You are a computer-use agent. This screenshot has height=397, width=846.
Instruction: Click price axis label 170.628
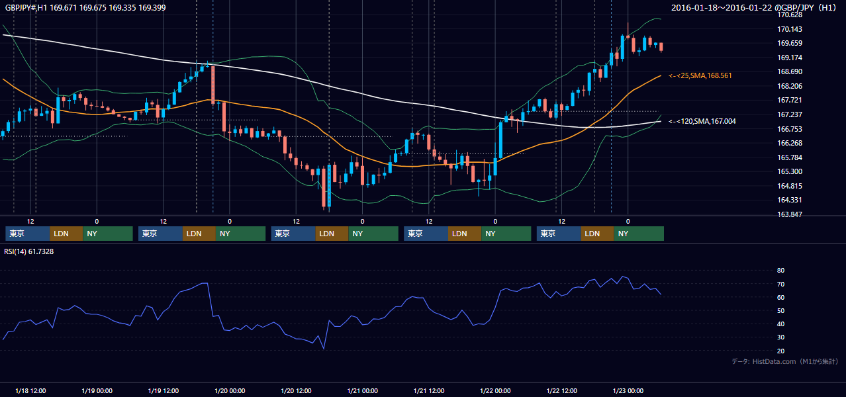tap(790, 15)
